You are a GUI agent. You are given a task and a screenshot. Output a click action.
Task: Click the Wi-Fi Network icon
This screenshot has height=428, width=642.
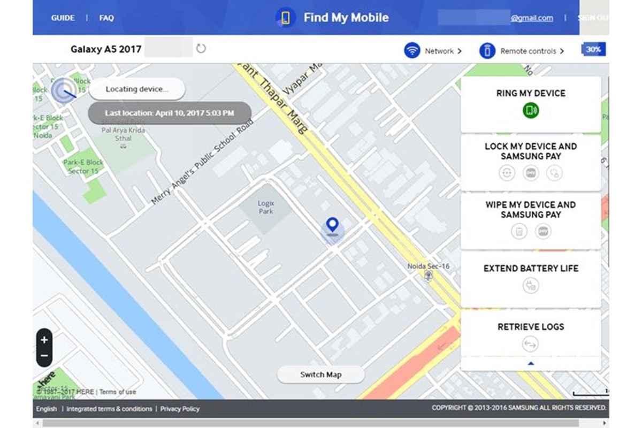point(412,51)
